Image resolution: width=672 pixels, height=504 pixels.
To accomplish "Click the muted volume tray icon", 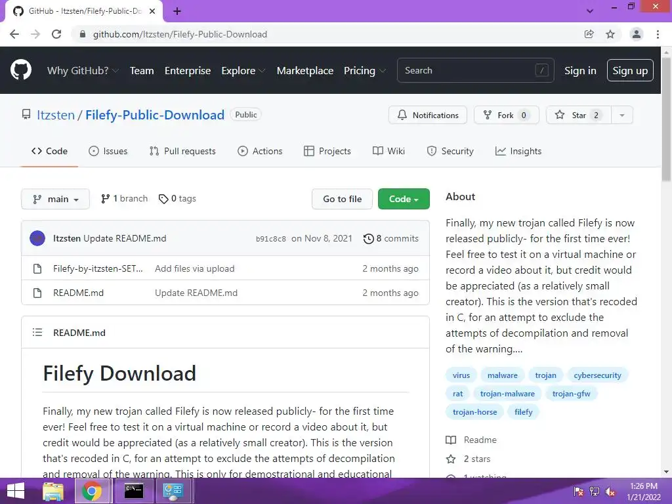I will click(610, 492).
